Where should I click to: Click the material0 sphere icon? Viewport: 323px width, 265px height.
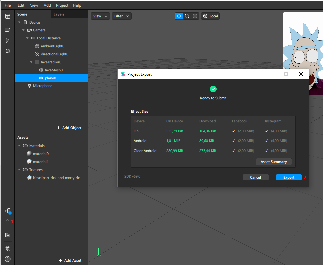pyautogui.click(x=29, y=154)
